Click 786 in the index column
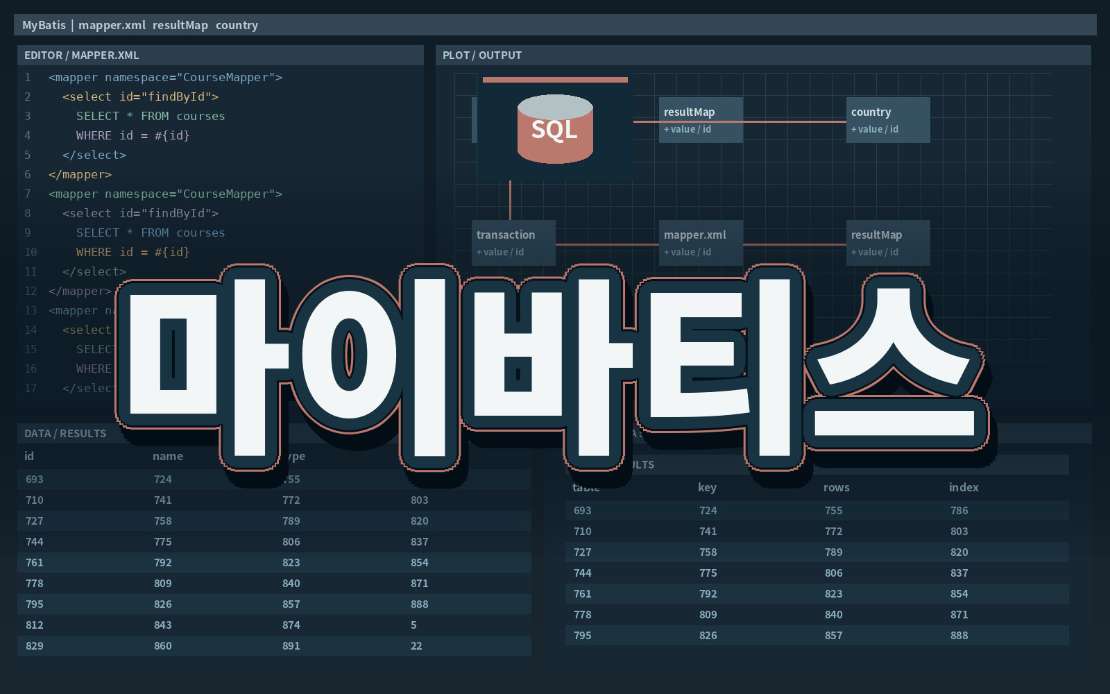 (959, 510)
